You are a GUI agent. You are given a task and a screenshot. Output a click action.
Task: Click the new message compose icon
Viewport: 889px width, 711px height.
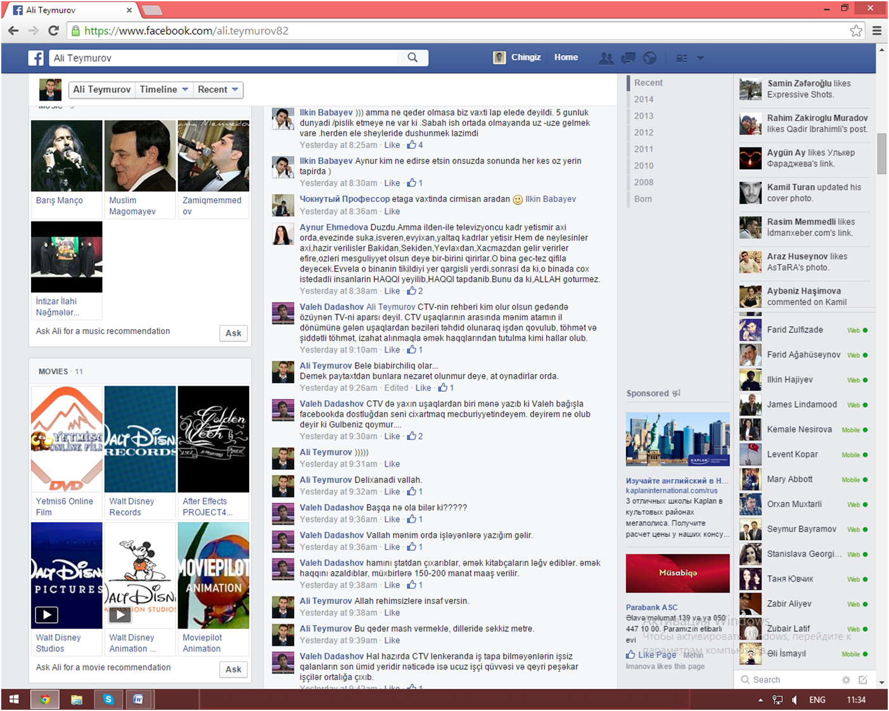click(863, 679)
